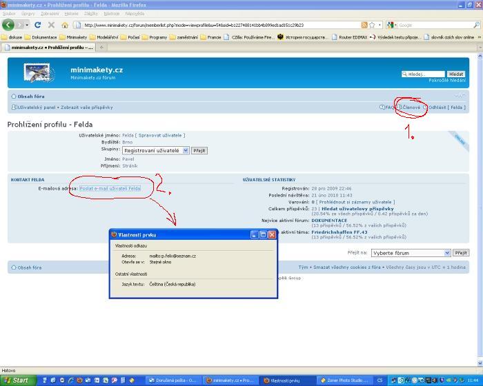Click the home icon in the toolbar
Viewport: 483px width, 386px height.
64,26
